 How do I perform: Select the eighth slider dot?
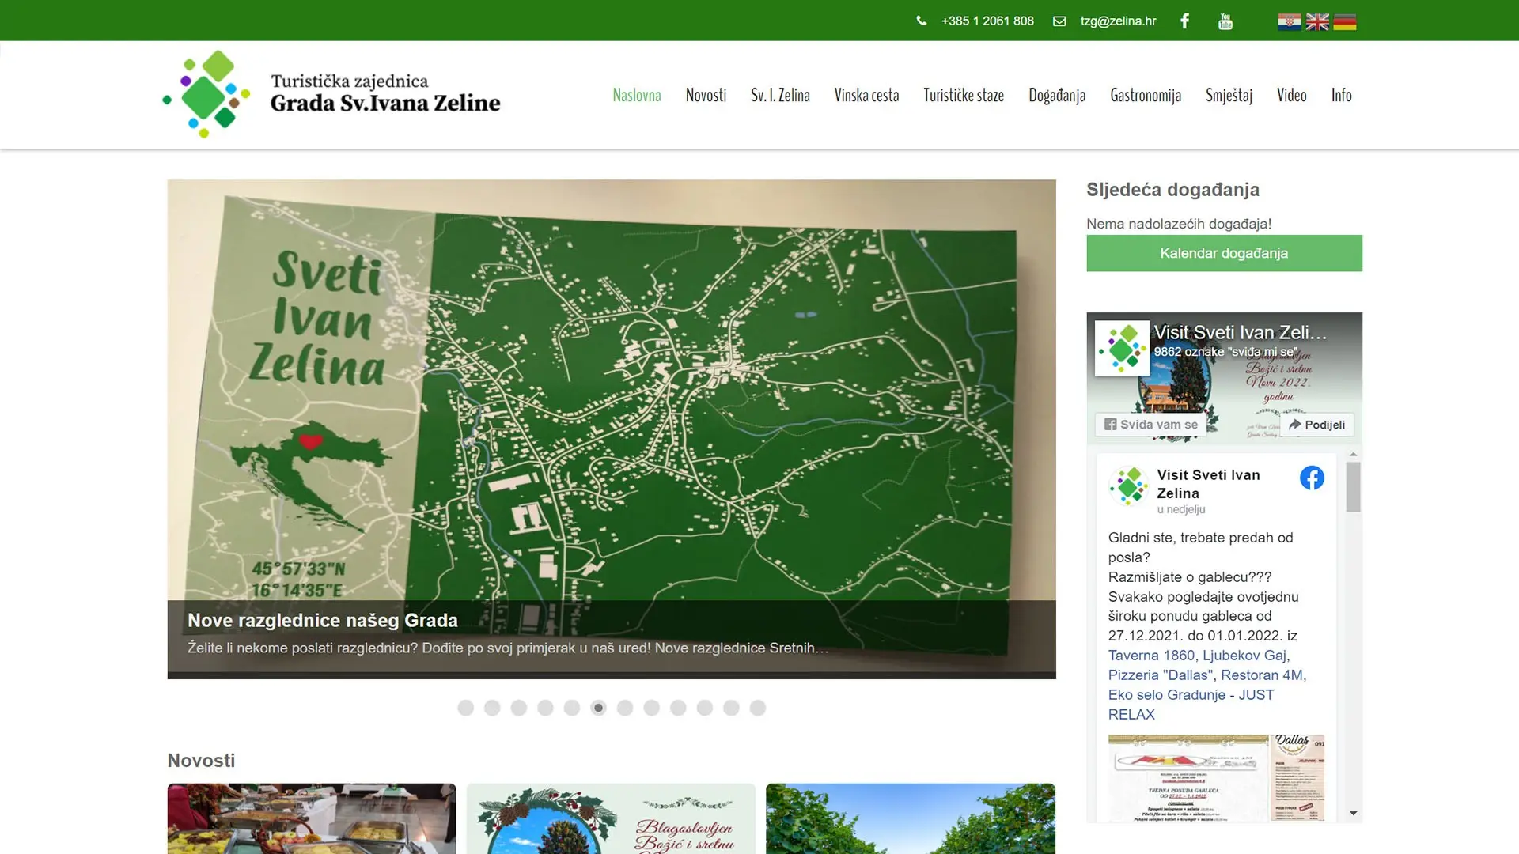pos(652,708)
